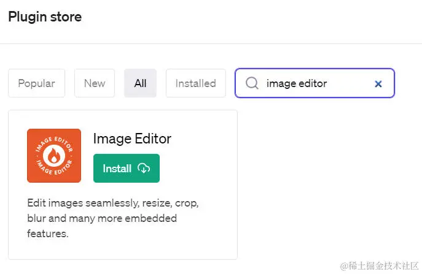Select the All plugins tab
Image resolution: width=422 pixels, height=274 pixels.
[140, 83]
